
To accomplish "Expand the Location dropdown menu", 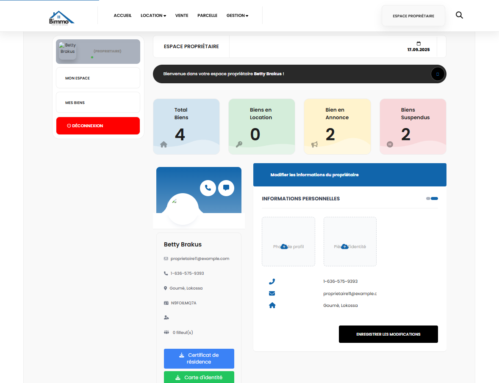I will [153, 16].
